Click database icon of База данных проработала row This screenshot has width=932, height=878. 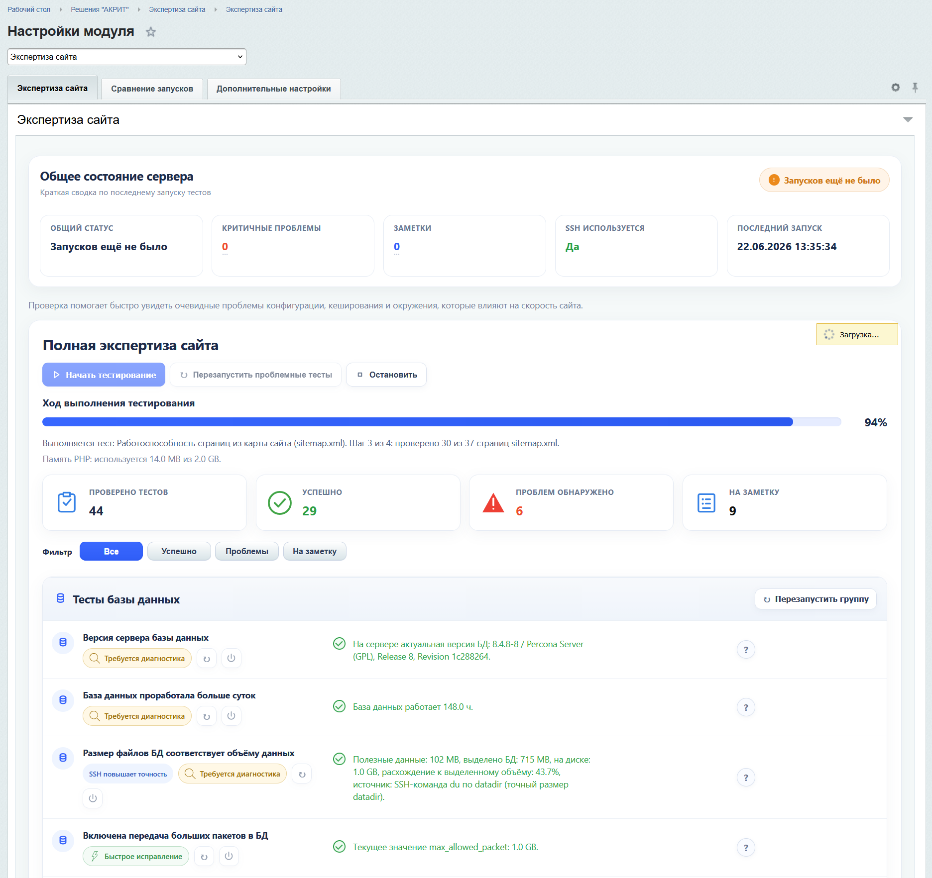click(x=63, y=700)
